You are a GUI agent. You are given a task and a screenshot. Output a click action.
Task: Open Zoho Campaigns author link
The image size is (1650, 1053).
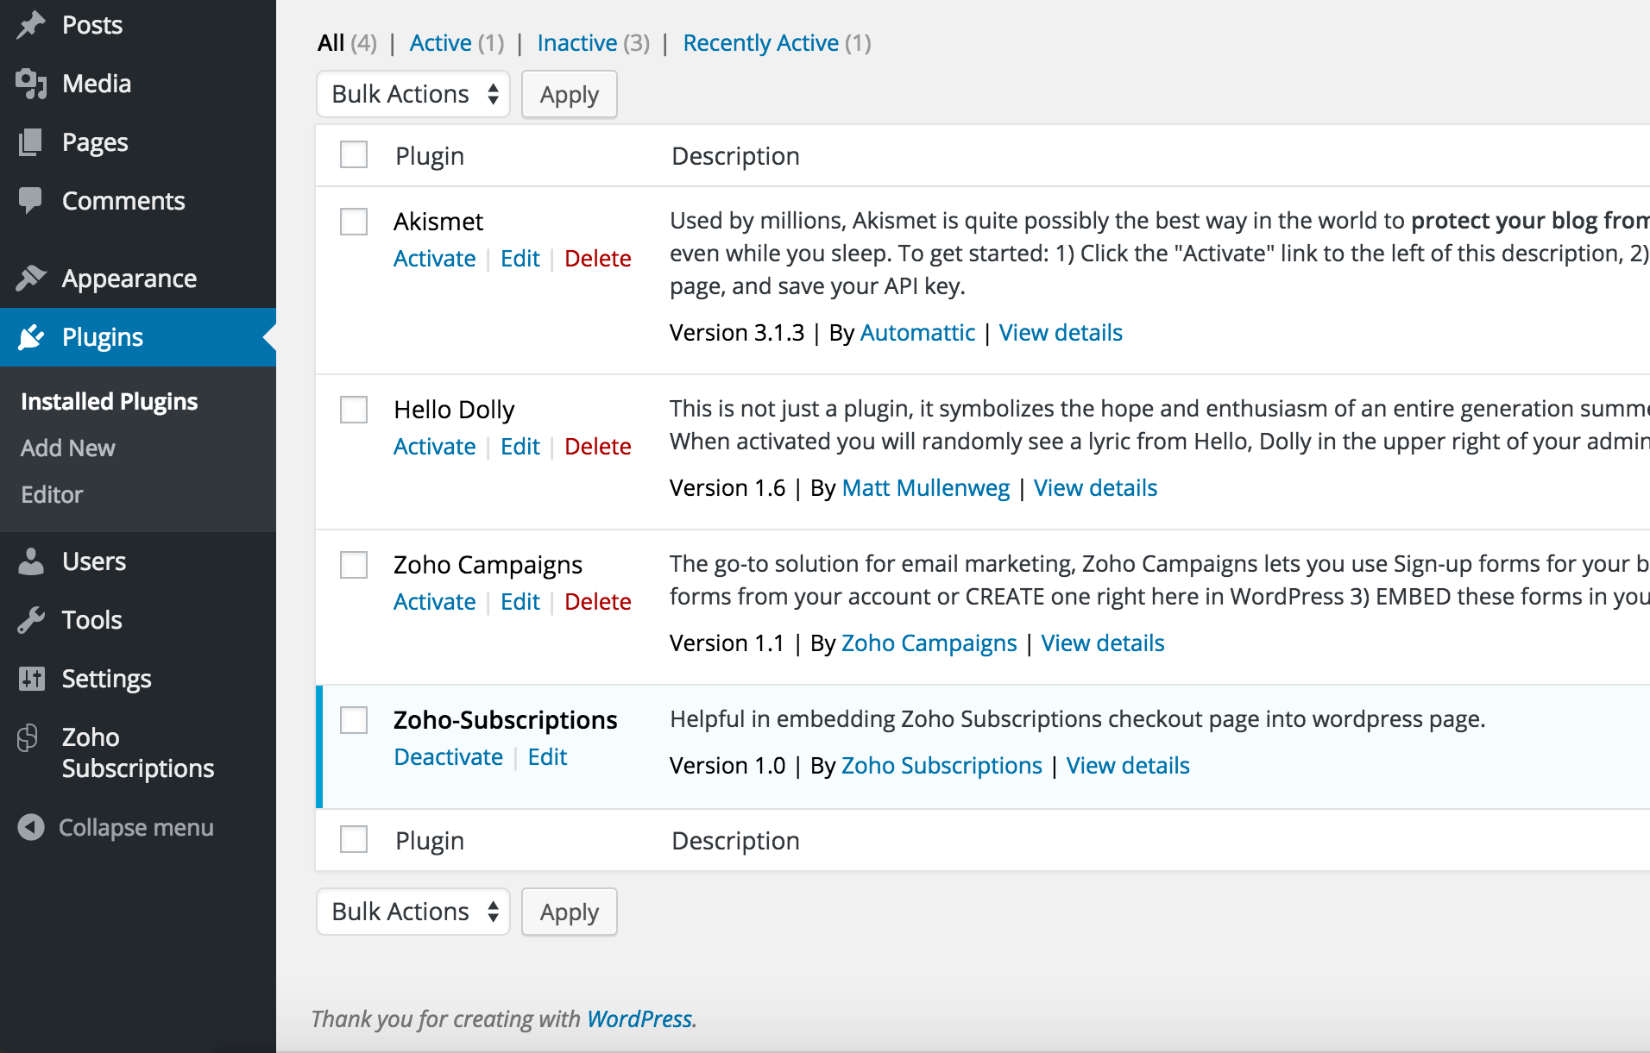click(x=929, y=643)
